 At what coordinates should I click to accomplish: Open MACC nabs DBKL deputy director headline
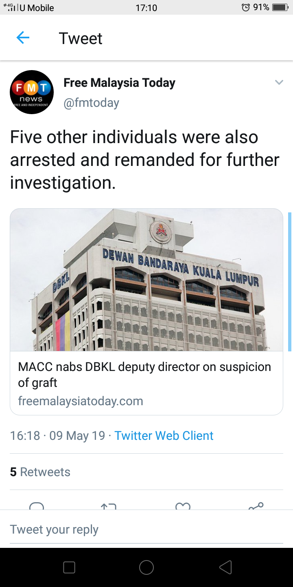(x=144, y=375)
